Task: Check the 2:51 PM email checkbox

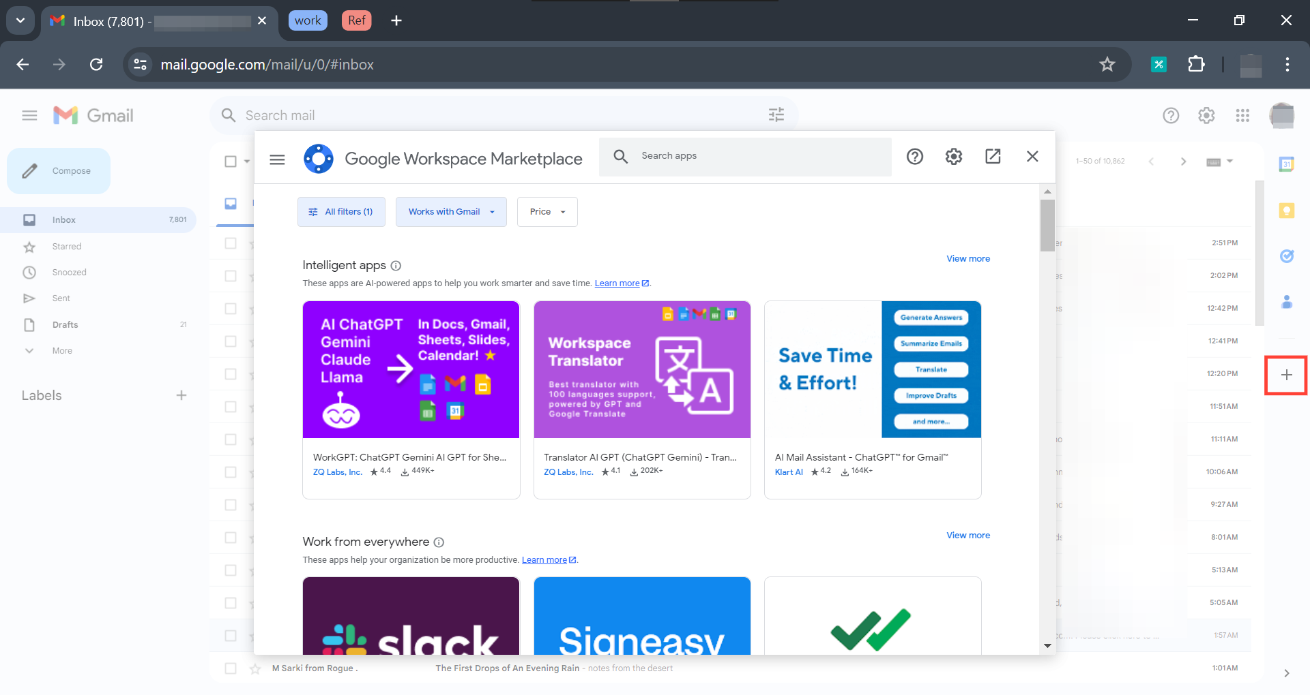Action: click(231, 243)
